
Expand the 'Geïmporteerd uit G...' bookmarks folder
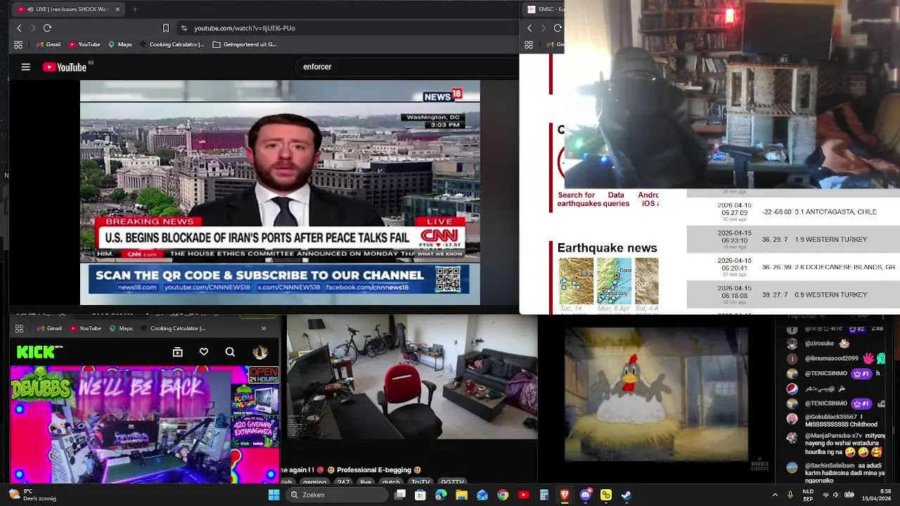[245, 44]
